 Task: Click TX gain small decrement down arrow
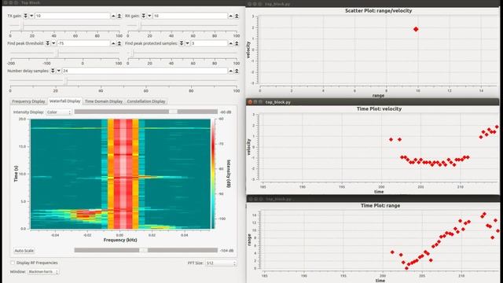[31, 16]
